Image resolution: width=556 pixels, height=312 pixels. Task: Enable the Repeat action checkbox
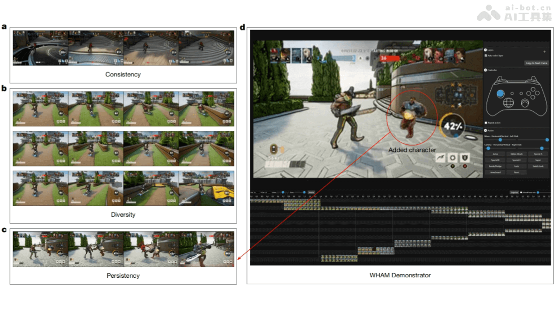pyautogui.click(x=486, y=123)
